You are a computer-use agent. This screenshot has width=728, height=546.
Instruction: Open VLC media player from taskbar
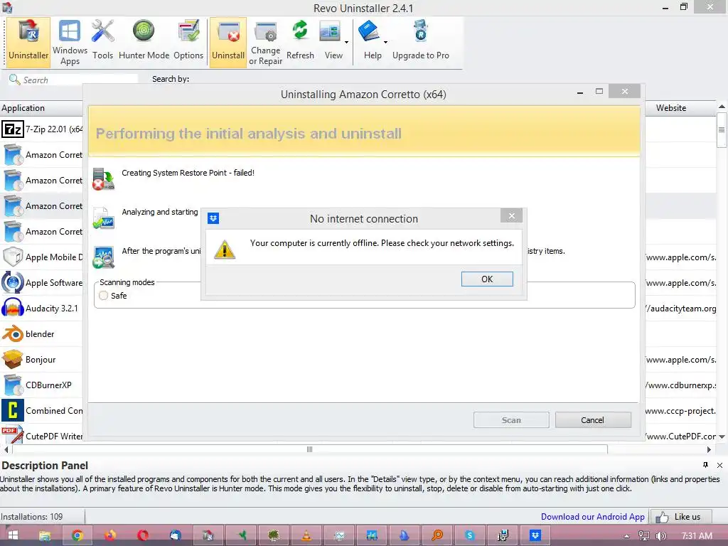tap(306, 535)
